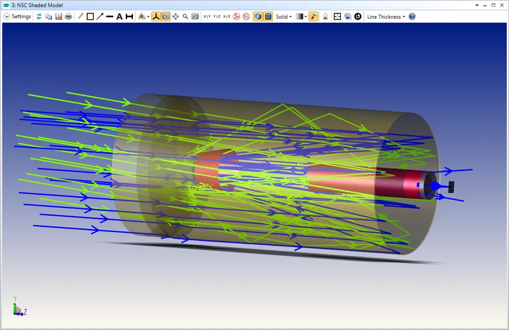Open the Line Thickness dropdown
Image resolution: width=509 pixels, height=330 pixels.
[x=386, y=17]
